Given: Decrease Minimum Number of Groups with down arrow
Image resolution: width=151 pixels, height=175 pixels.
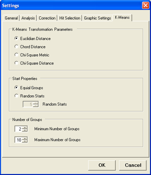Looking at the screenshot, I should tap(25, 130).
